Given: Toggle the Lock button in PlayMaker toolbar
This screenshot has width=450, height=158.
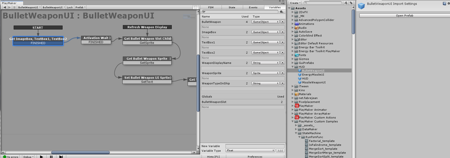Looking at the screenshot, I should tap(70, 7).
